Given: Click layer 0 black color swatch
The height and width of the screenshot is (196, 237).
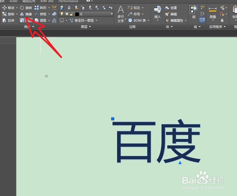Looking at the screenshot, I should click(77, 14).
